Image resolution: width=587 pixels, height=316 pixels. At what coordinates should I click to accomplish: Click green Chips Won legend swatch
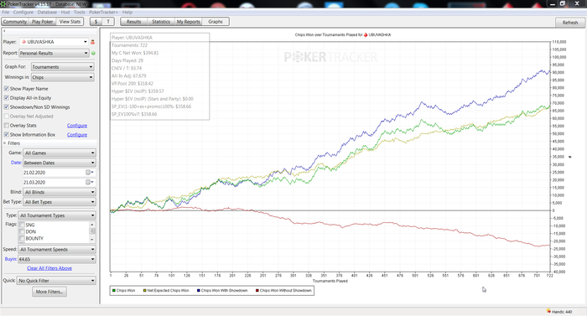114,291
